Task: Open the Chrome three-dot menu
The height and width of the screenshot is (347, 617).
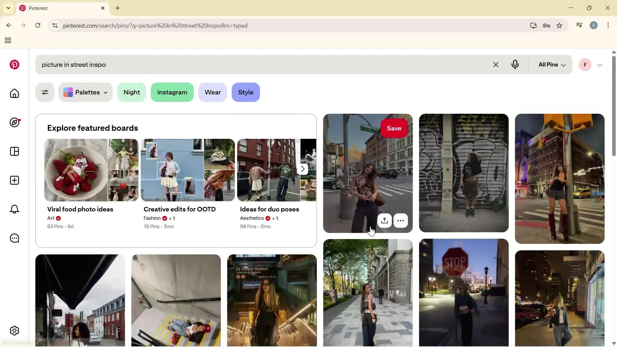Action: 608,25
